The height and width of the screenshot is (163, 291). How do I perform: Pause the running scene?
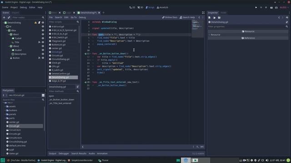point(261,7)
